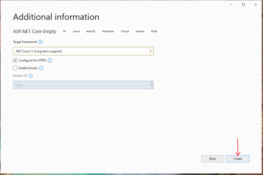Show info for Configure for HTTPS

click(x=50, y=60)
